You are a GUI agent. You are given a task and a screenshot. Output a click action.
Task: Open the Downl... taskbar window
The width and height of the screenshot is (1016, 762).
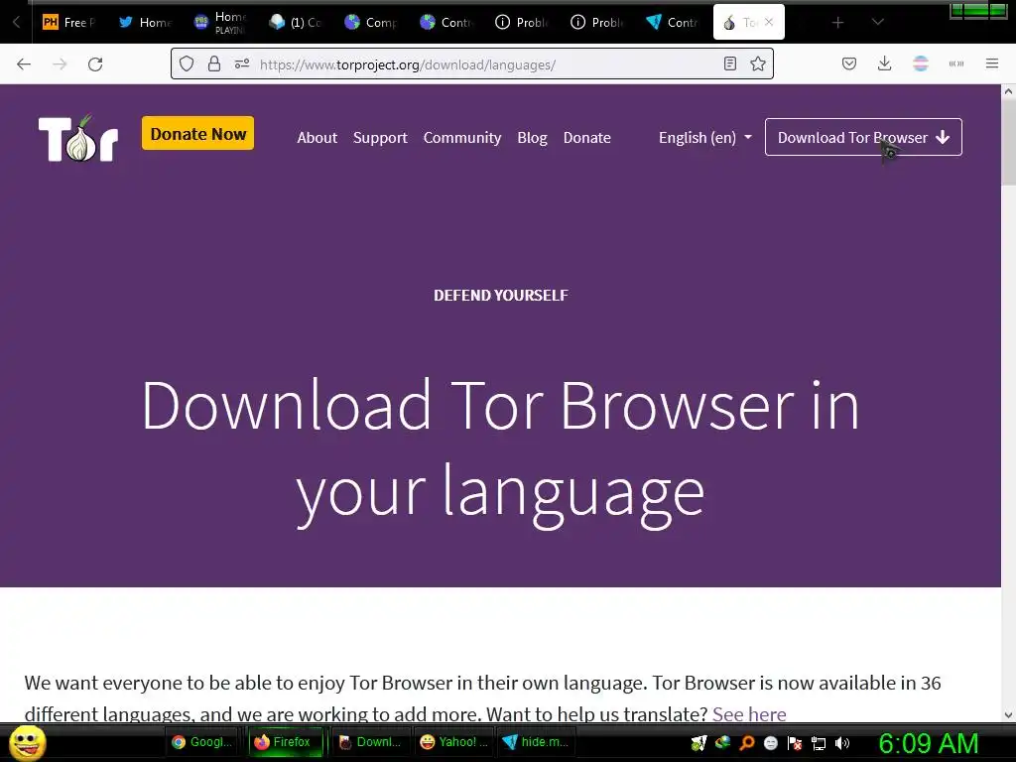pyautogui.click(x=370, y=742)
